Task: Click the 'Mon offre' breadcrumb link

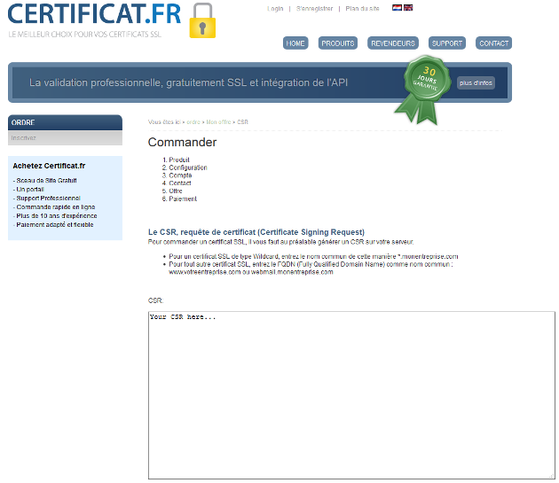Action: [218, 121]
